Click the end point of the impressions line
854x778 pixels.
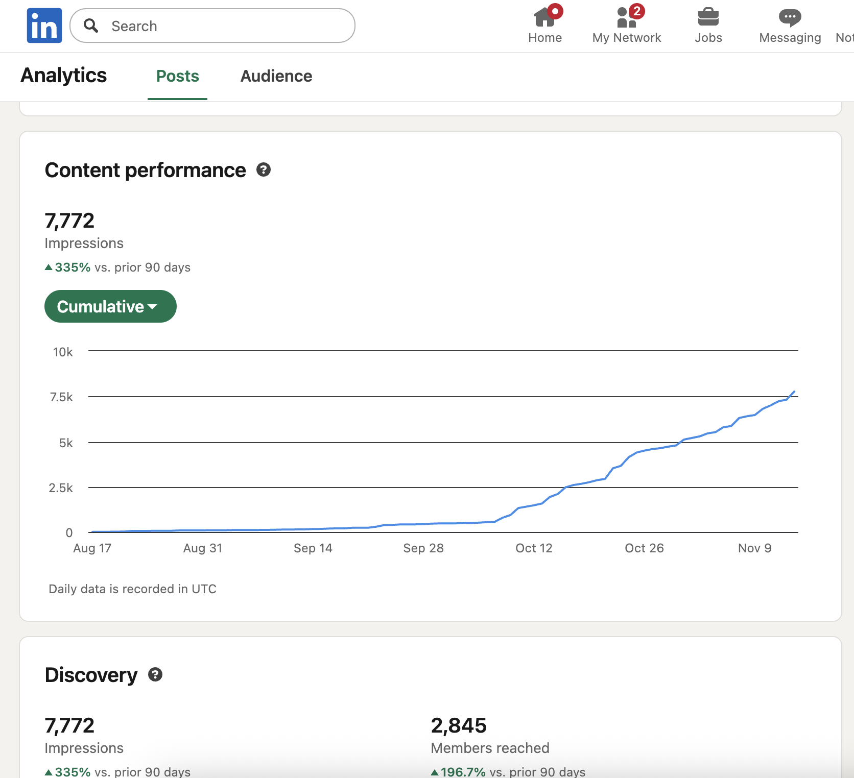794,392
